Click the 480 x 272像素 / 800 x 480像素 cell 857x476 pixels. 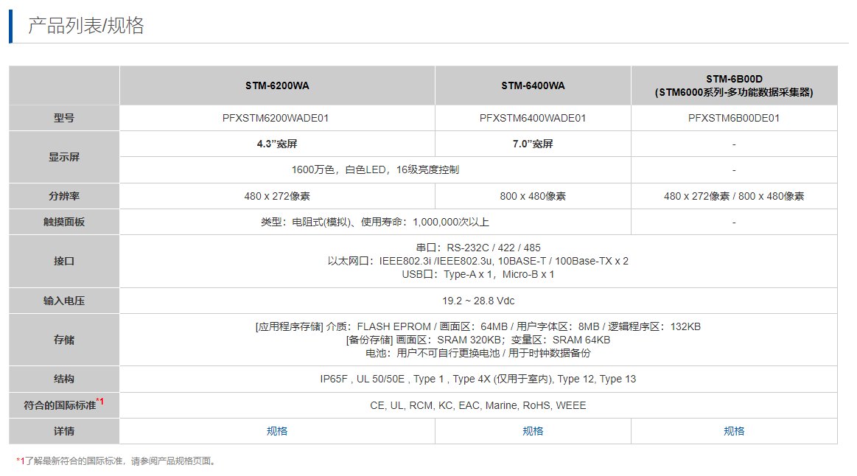tap(734, 196)
